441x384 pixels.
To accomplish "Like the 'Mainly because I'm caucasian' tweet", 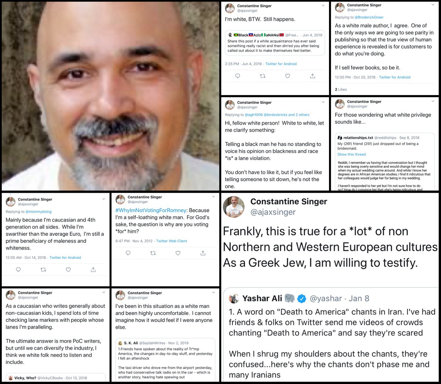I will [x=68, y=270].
